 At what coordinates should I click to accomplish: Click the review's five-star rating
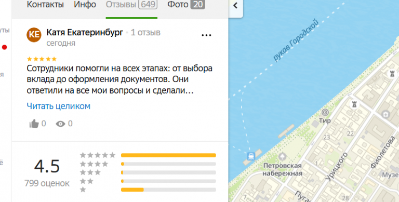(x=42, y=59)
